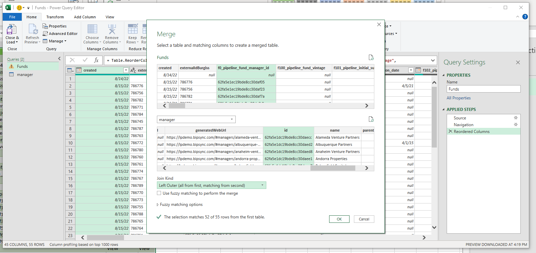
Task: Click the Remove Columns icon
Action: point(112,30)
